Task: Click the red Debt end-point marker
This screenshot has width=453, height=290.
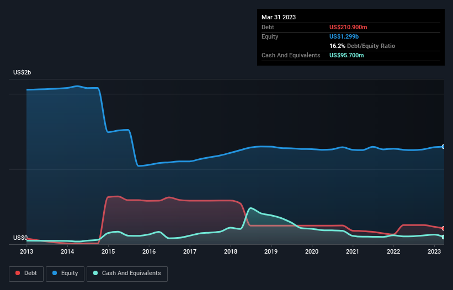Action: [444, 228]
